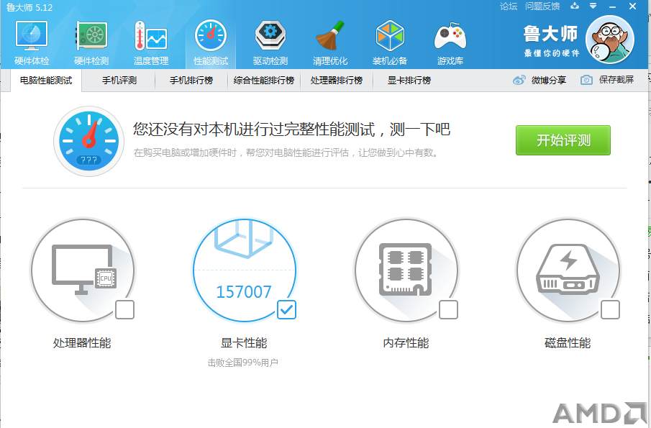Switch to the 手机排行榜 tab
This screenshot has height=428, width=651.
tap(191, 80)
